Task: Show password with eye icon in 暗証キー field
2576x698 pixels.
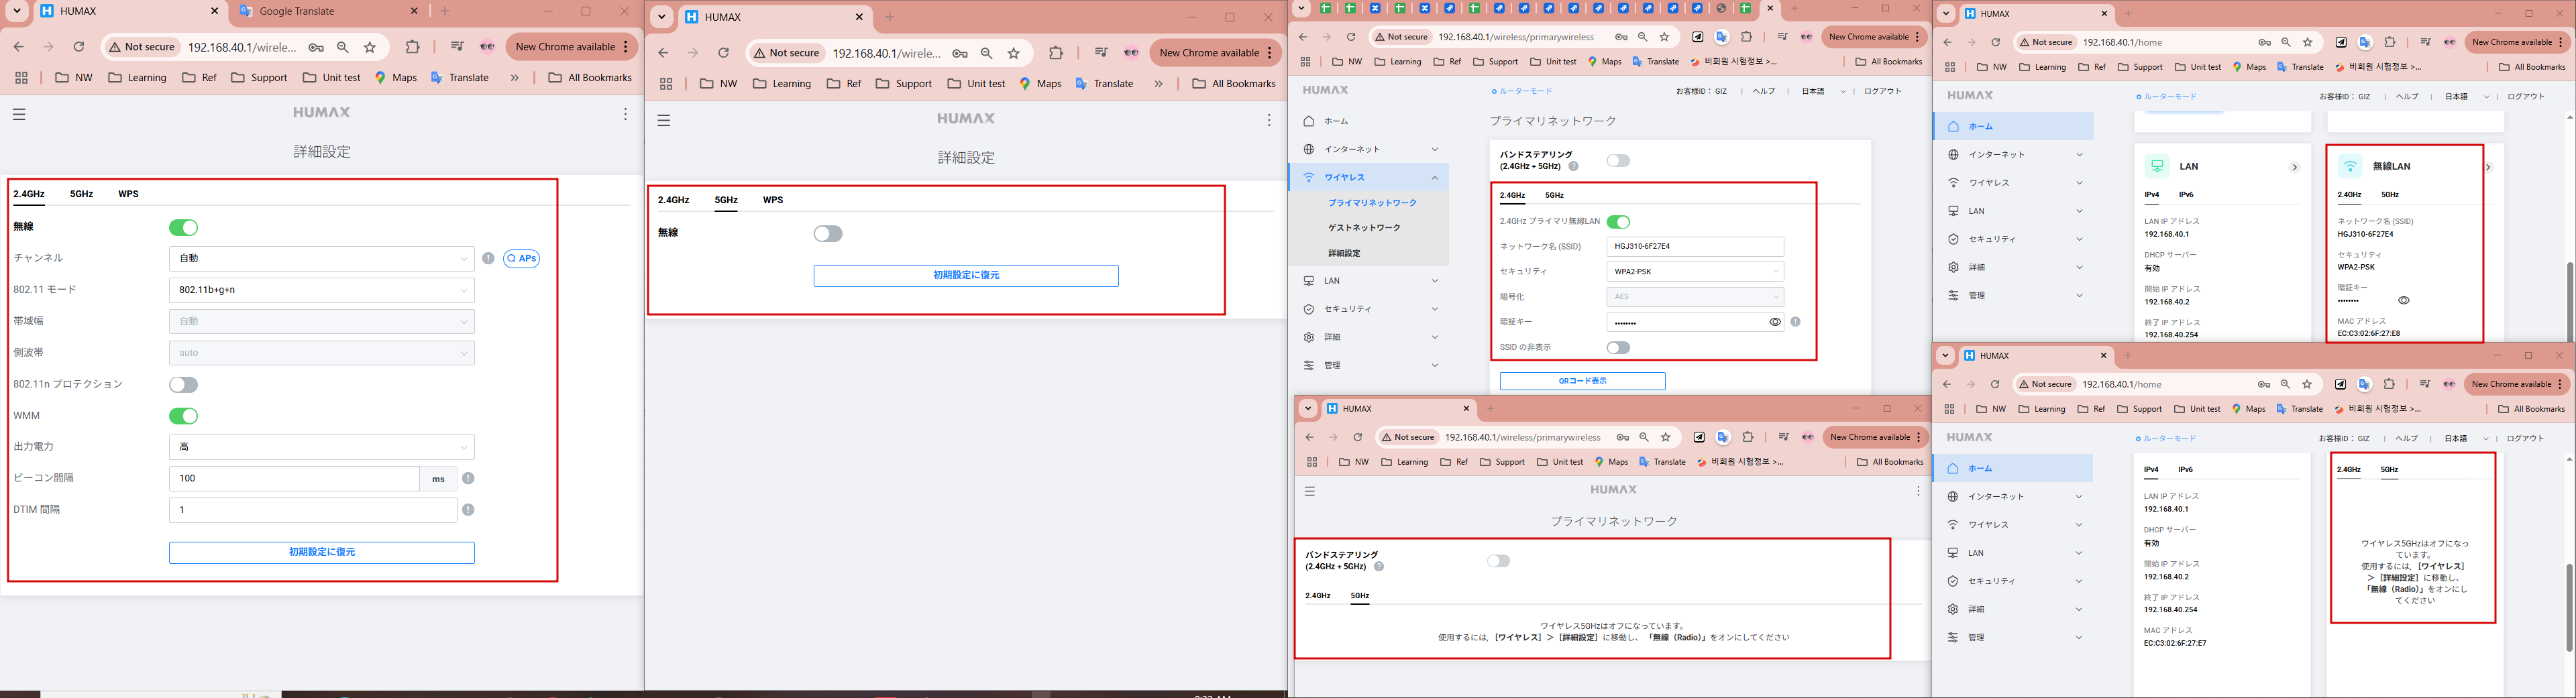Action: pos(1775,322)
